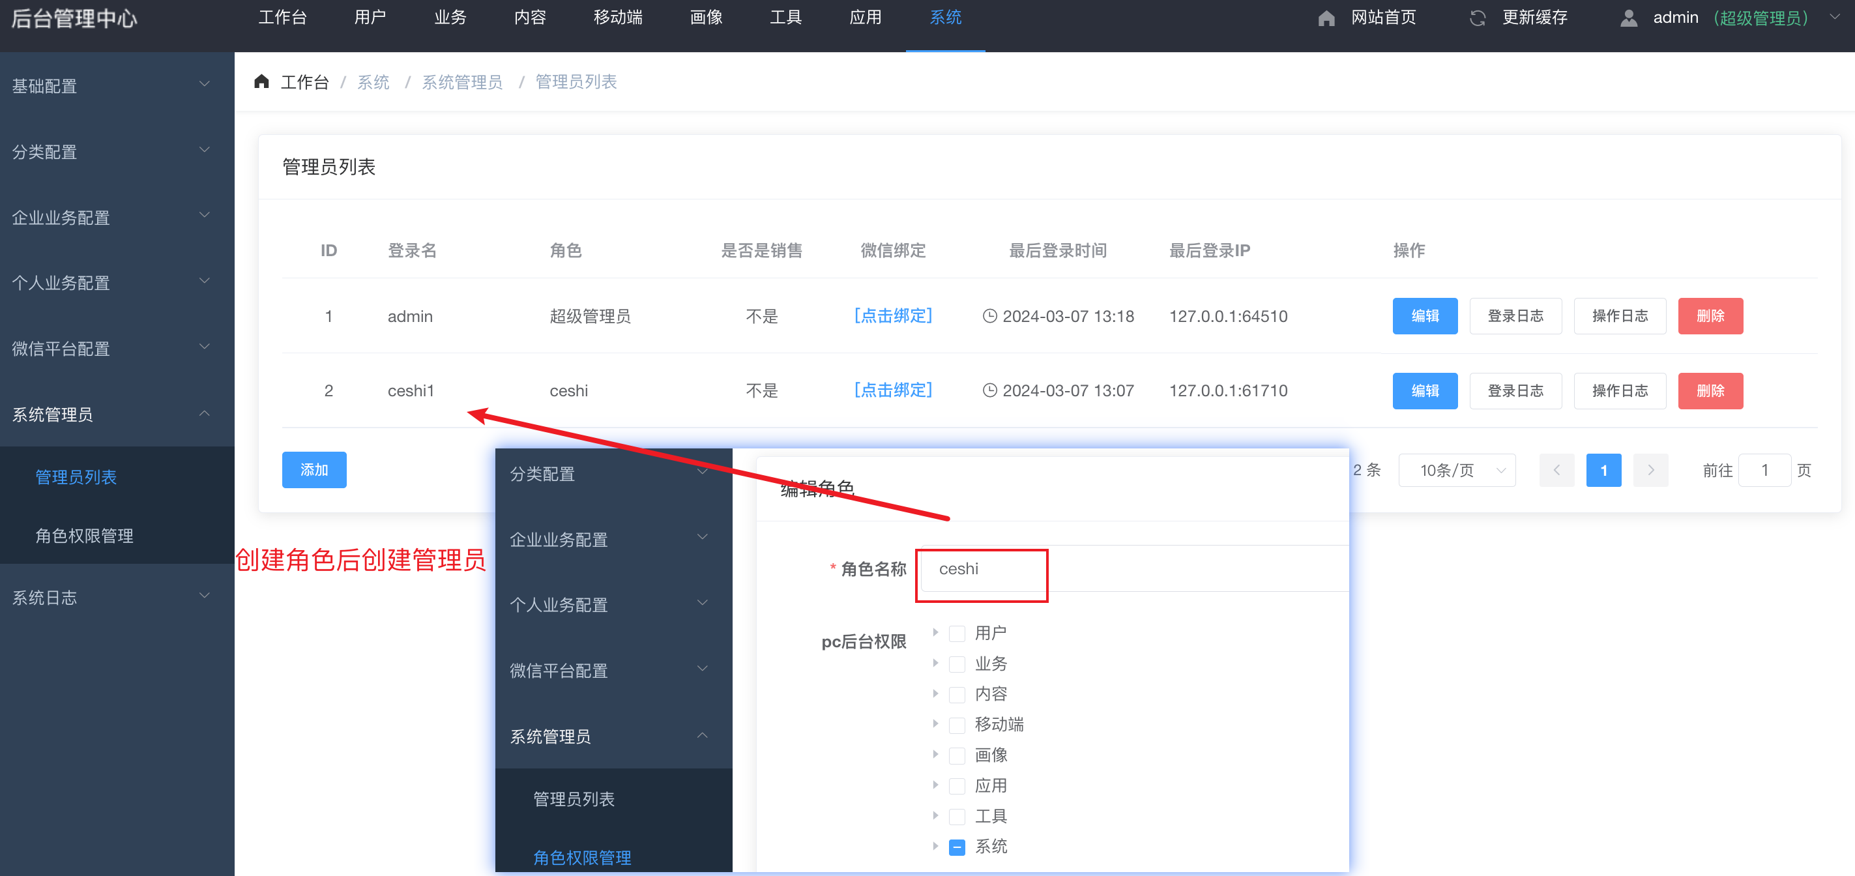This screenshot has width=1855, height=876.
Task: Expand the 个人业务配置 section in main sidebar
Action: (x=204, y=281)
